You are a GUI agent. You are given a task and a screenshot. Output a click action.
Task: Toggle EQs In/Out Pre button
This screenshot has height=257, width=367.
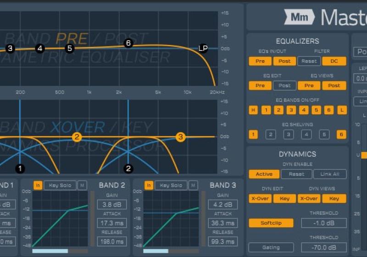click(x=260, y=61)
